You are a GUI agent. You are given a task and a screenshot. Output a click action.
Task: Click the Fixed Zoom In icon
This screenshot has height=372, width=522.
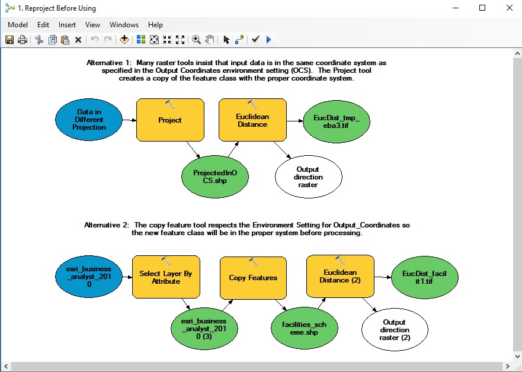pos(167,40)
